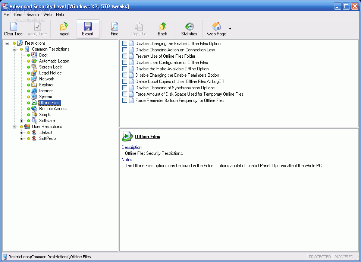This screenshot has height=262, width=361.
Task: Click the Common Restrictions computer icon
Action: pos(27,49)
